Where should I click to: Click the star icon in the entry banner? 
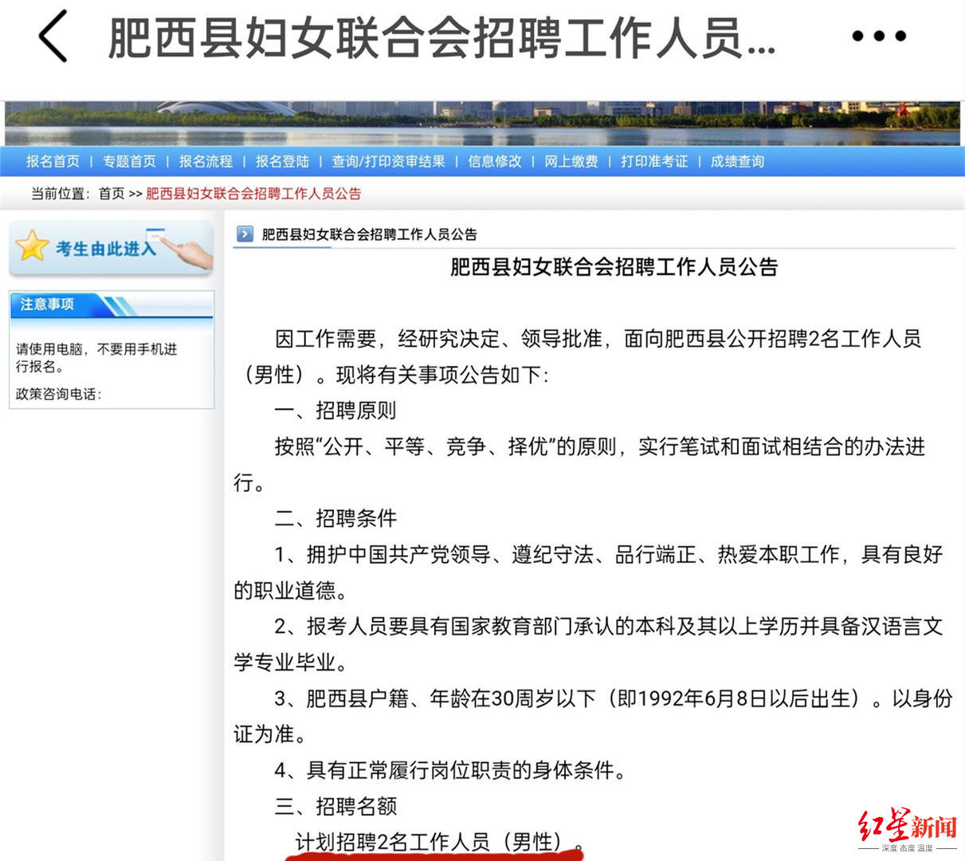[x=30, y=245]
